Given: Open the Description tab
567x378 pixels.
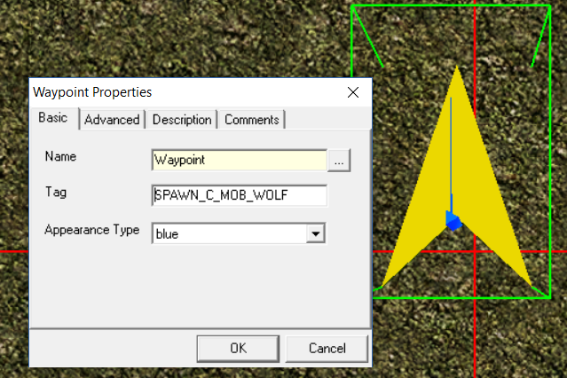Looking at the screenshot, I should pos(182,120).
